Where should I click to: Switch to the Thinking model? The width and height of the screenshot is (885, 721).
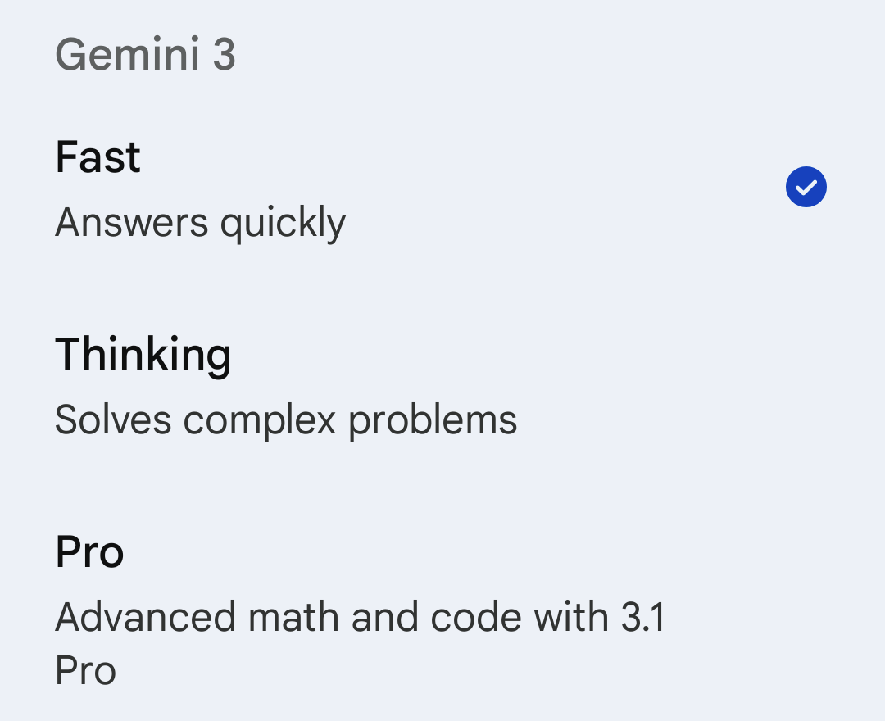(328, 386)
